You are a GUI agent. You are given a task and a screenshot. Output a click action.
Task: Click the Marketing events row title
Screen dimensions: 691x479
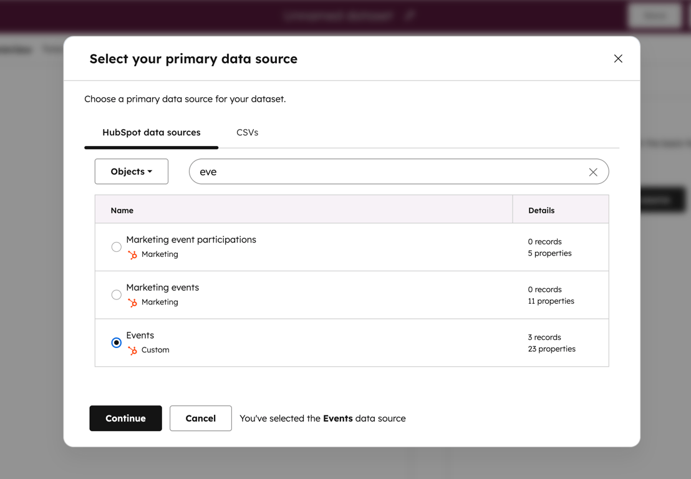[x=163, y=288]
